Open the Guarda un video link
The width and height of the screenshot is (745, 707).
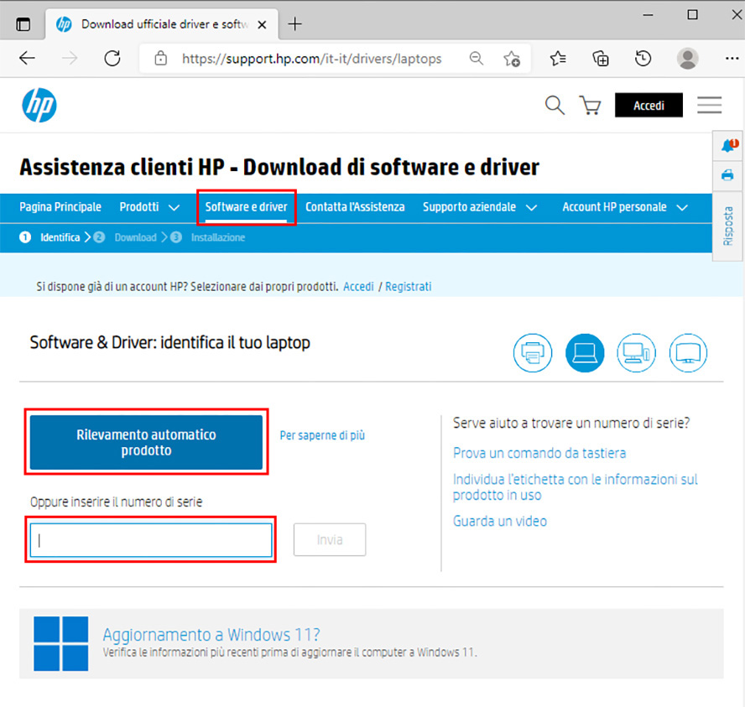click(499, 521)
